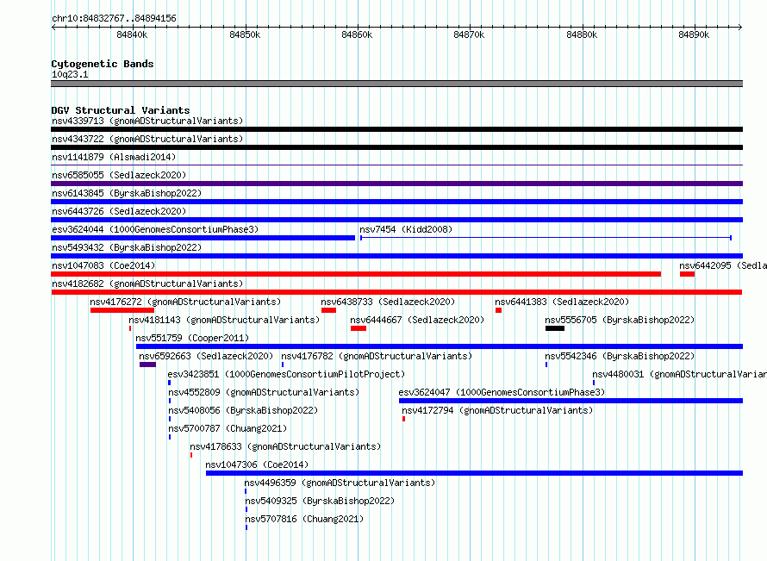Click the nsv5493432 (ByrskaBishop2022) label

pos(127,247)
